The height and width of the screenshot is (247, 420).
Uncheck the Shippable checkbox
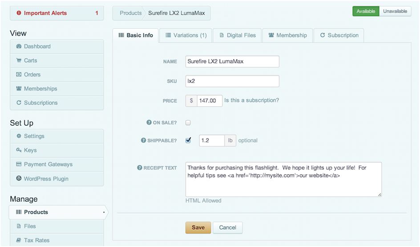pyautogui.click(x=188, y=140)
